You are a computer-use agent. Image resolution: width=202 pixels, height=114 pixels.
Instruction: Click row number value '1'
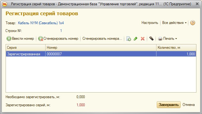pos(61,31)
